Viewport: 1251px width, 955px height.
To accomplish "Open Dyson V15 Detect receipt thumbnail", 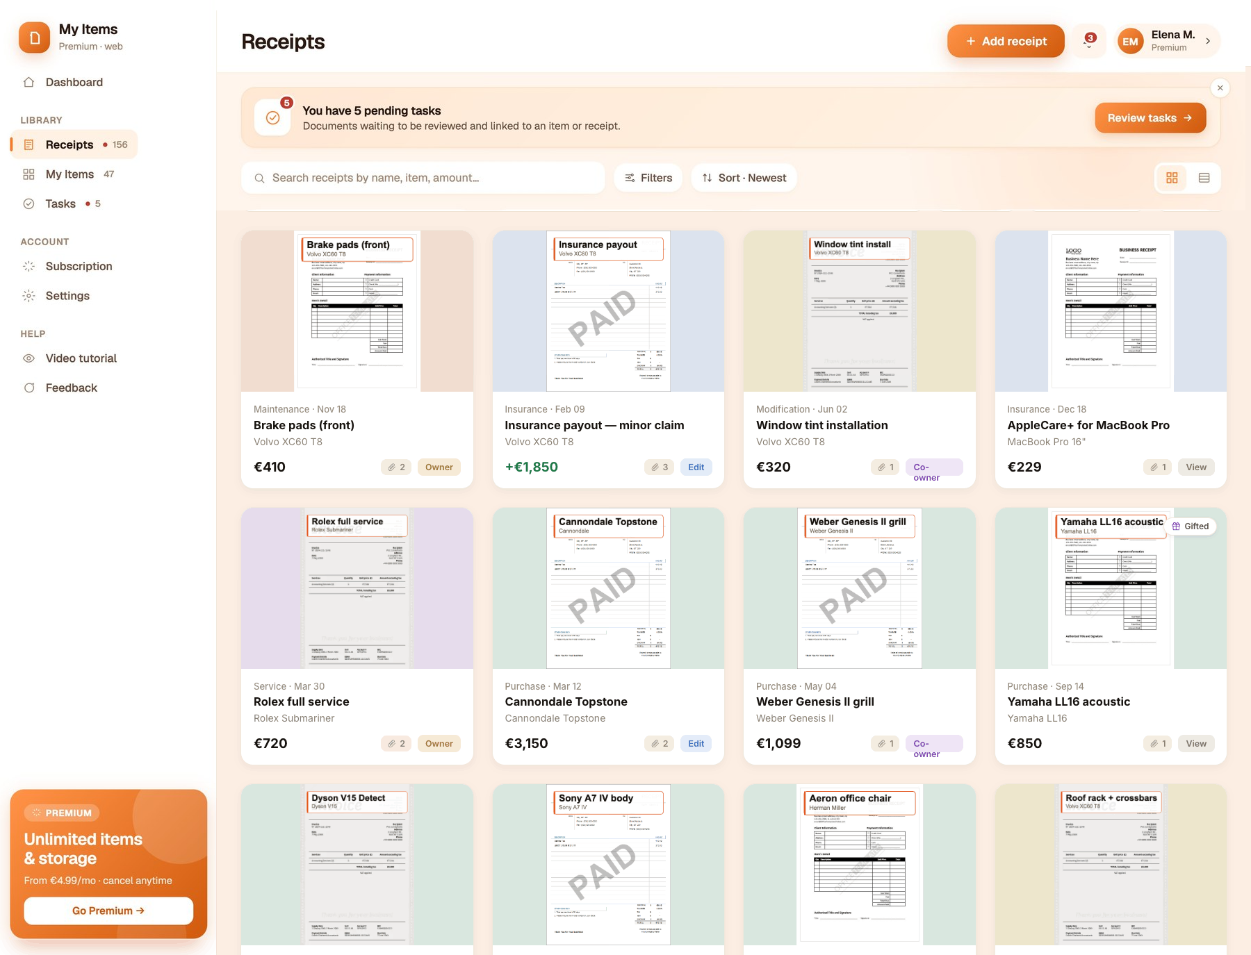I will point(357,865).
